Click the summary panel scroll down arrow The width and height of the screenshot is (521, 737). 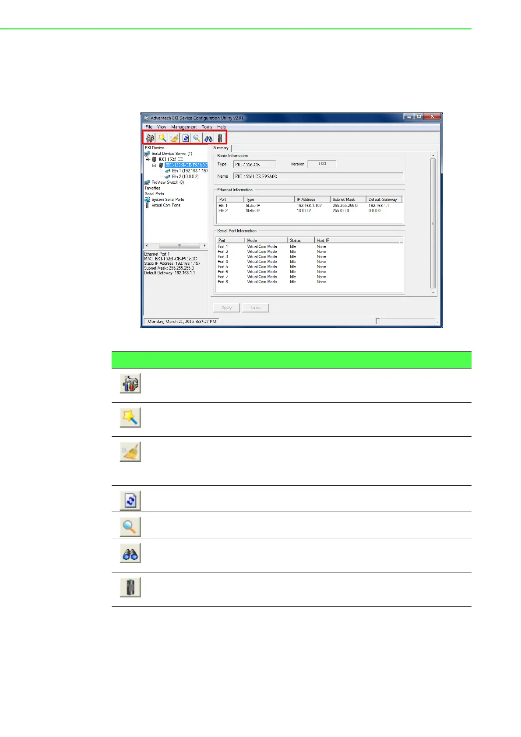433,292
